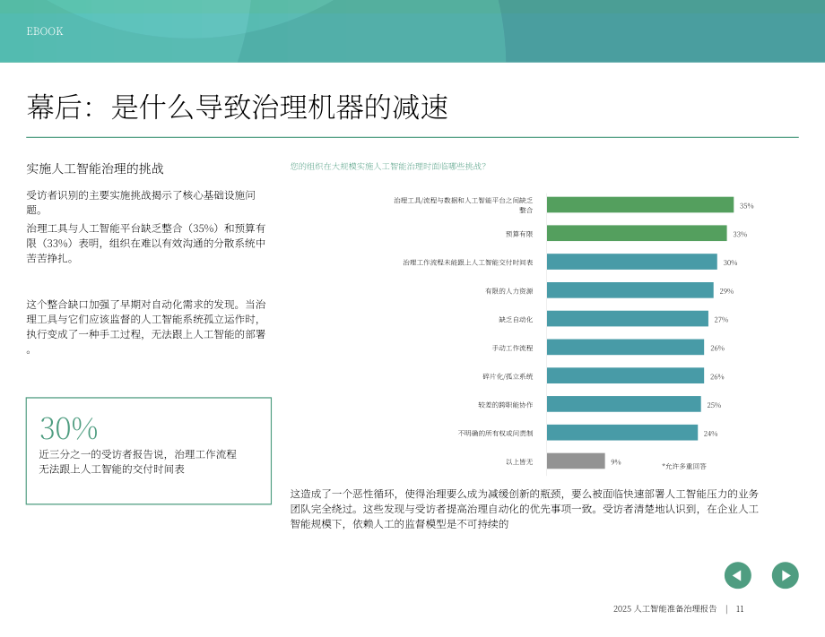Image resolution: width=825 pixels, height=637 pixels.
Task: Click the 缺乏自动化 axis label
Action: click(x=516, y=319)
